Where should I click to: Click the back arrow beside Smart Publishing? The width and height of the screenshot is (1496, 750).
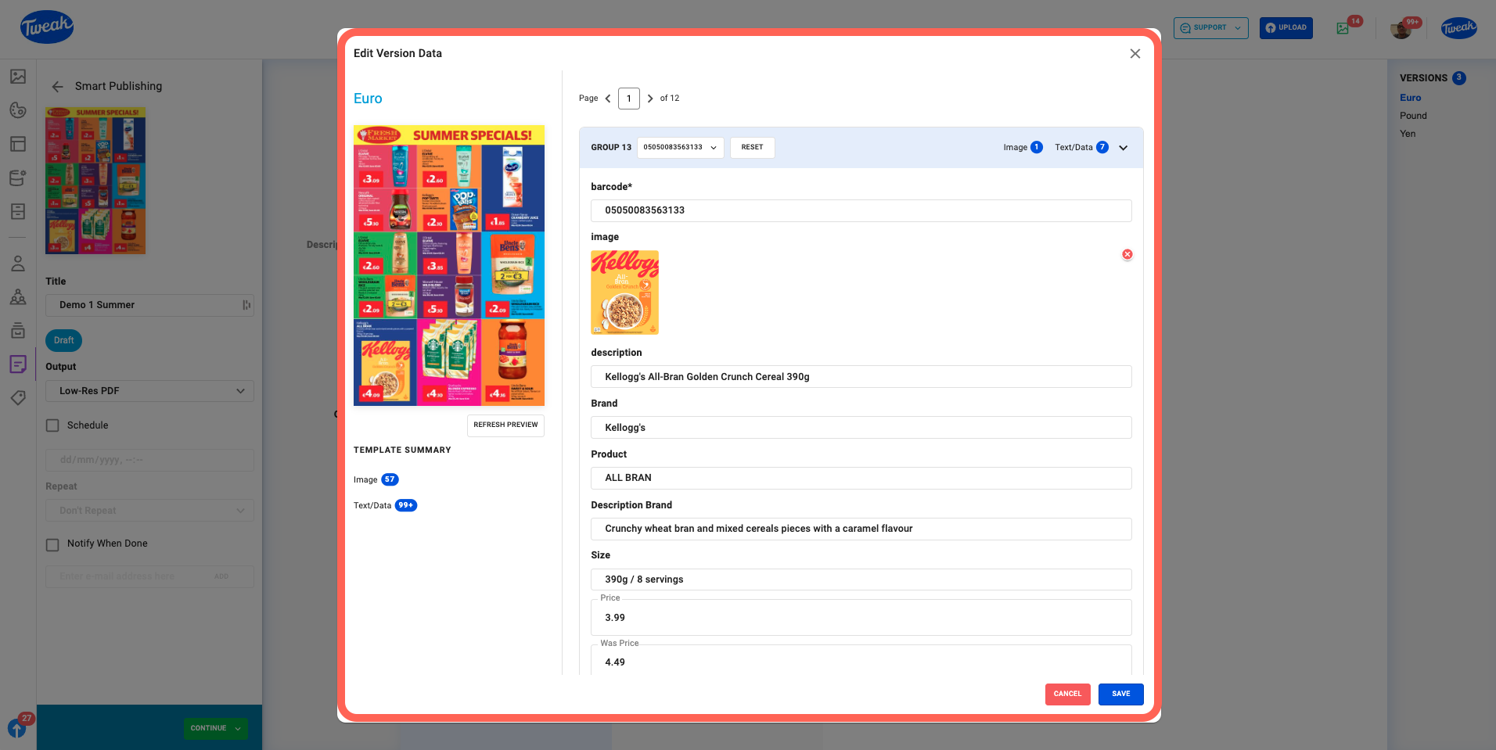[58, 87]
